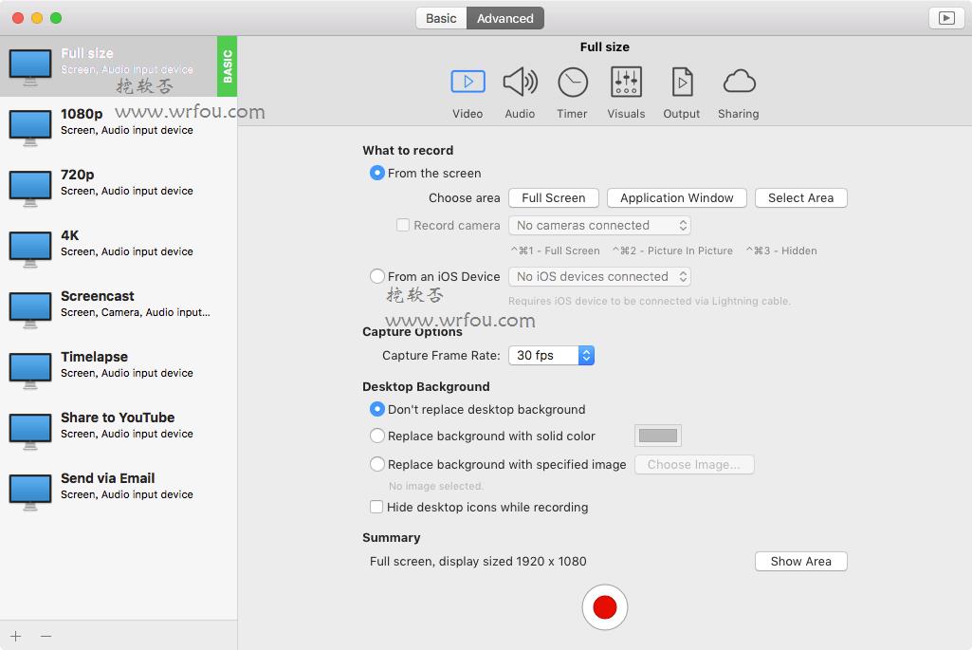Open the Output settings icon
972x650 pixels.
(x=681, y=84)
